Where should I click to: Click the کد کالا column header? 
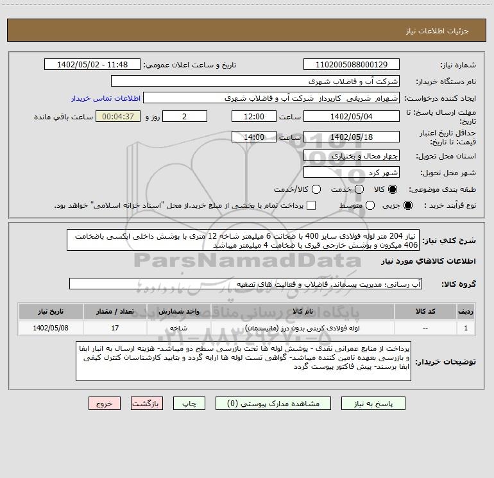tap(425, 311)
